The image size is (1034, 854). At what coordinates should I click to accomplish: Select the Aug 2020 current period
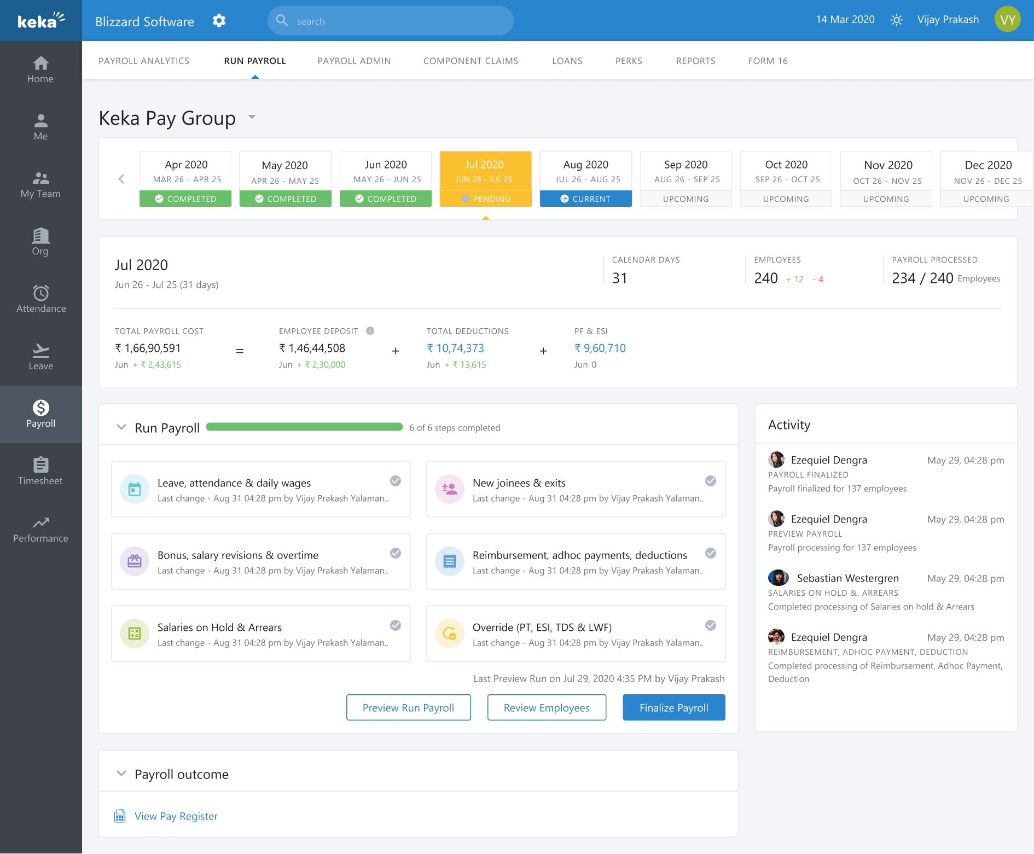pyautogui.click(x=586, y=179)
